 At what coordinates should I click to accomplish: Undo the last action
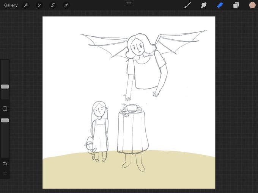pyautogui.click(x=5, y=163)
